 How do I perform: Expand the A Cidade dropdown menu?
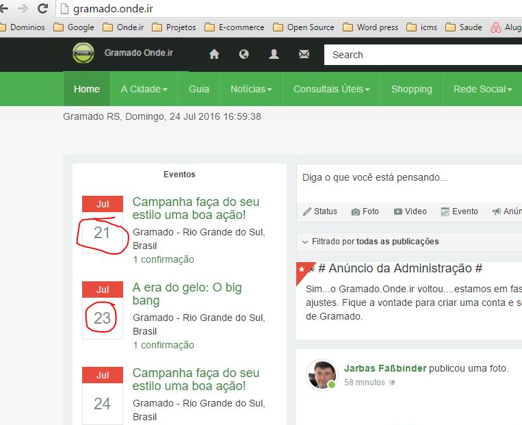[144, 89]
